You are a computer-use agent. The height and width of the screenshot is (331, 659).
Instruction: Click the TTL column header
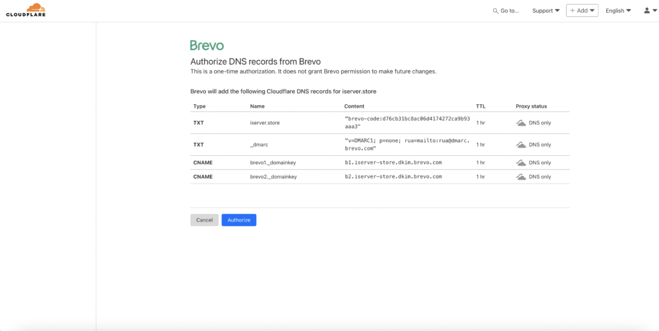(x=480, y=106)
